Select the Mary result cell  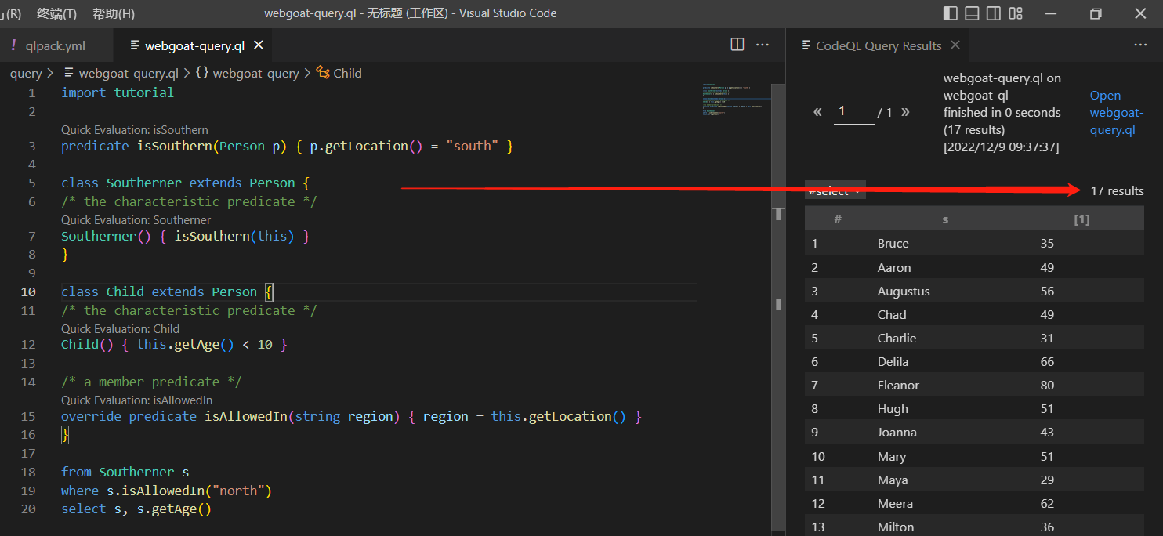pos(892,456)
